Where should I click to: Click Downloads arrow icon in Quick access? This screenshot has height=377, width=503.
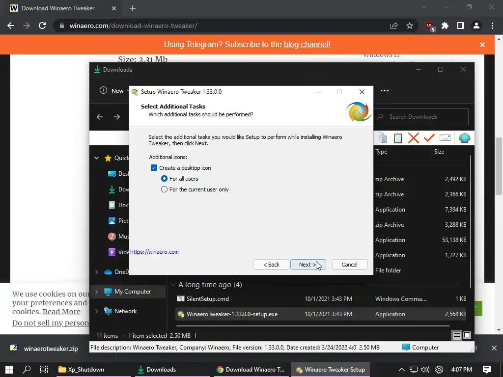(112, 189)
